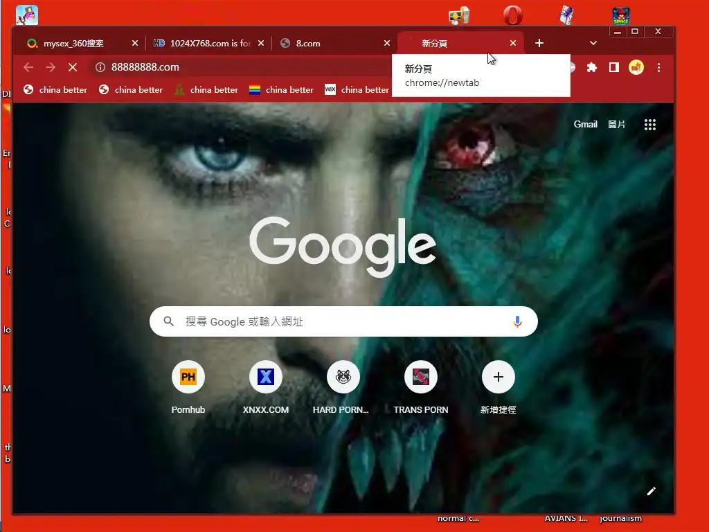Image resolution: width=709 pixels, height=532 pixels.
Task: Open the Angry Birds Space desktop icon
Action: 621,16
